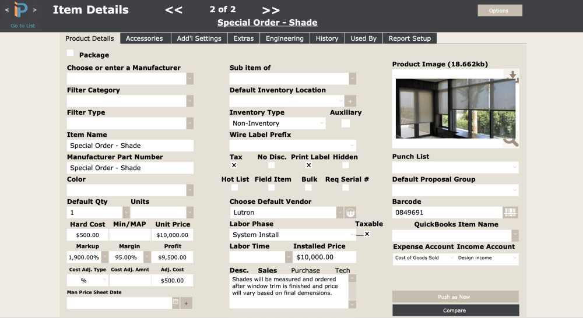Tick the Bulk checkbox
Image resolution: width=583 pixels, height=318 pixels.
(308, 188)
